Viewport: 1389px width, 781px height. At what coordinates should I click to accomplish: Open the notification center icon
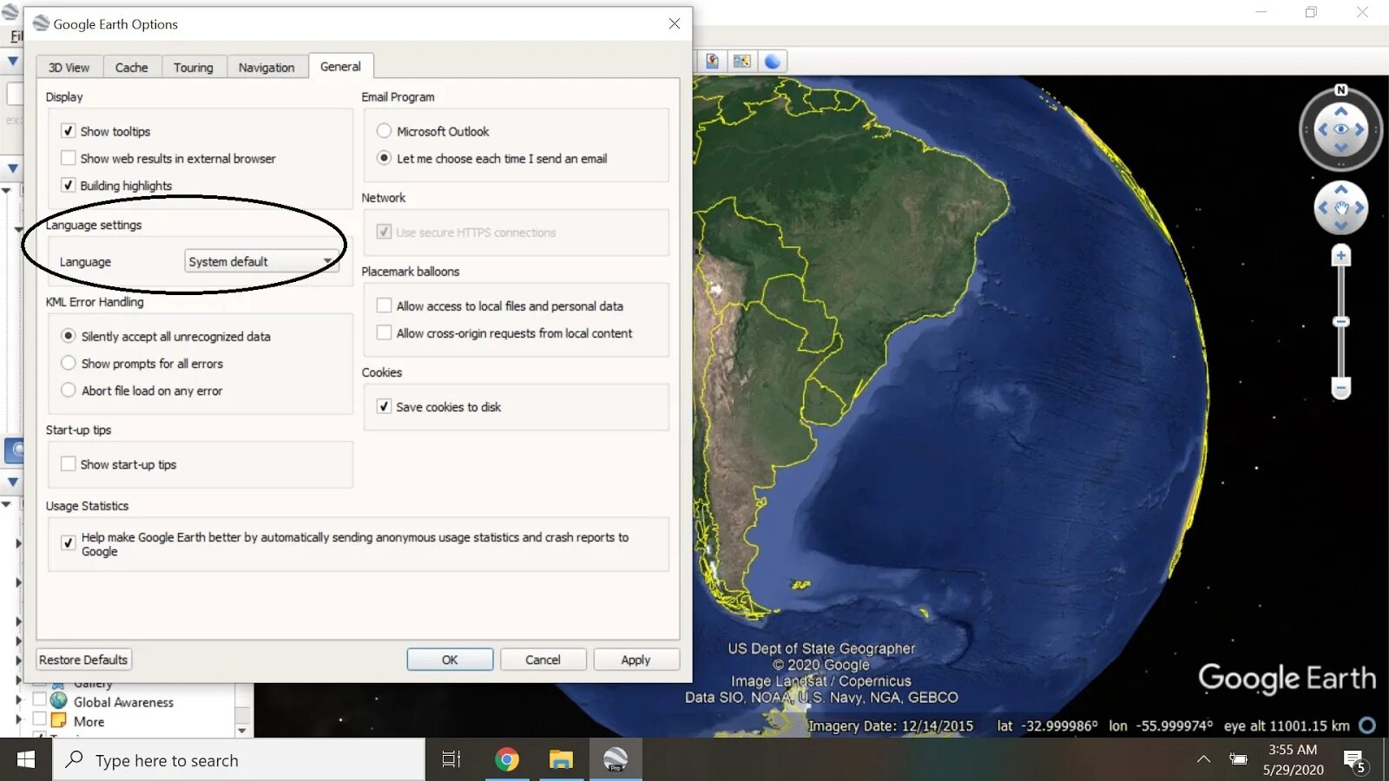pos(1355,761)
